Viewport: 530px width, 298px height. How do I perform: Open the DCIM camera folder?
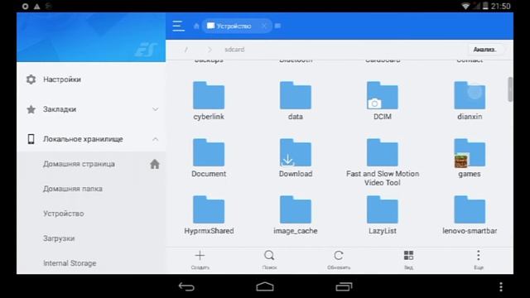[x=383, y=101]
